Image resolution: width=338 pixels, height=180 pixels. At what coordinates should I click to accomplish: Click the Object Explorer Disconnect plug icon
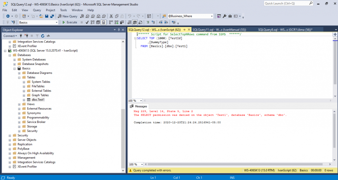(x=26, y=36)
